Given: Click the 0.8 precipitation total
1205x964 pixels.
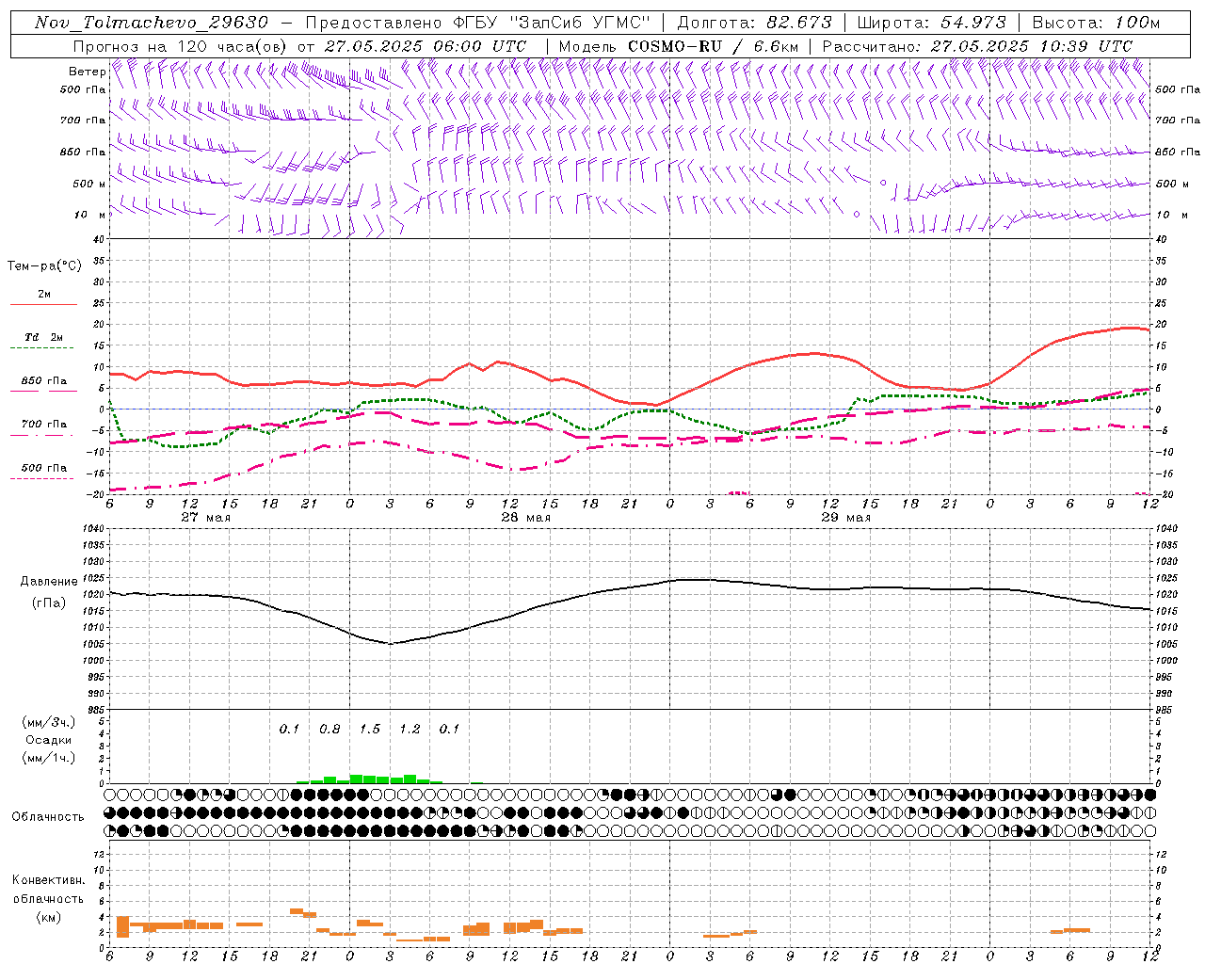Looking at the screenshot, I should (329, 729).
